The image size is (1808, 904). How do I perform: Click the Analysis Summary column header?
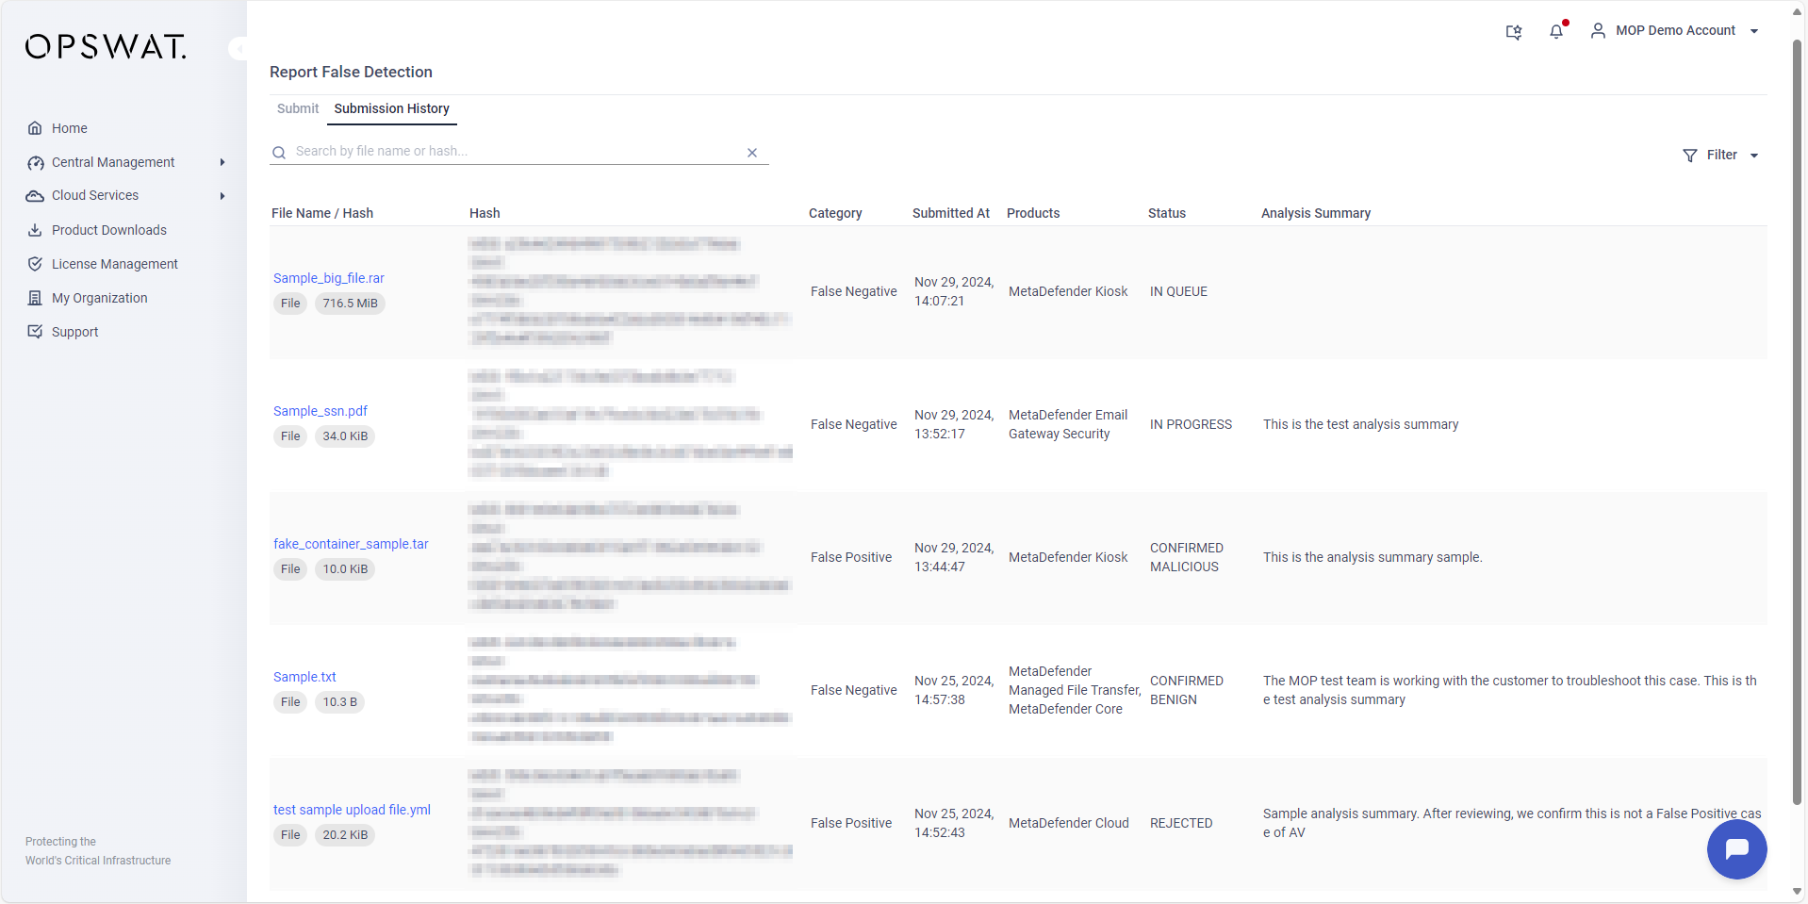coord(1316,213)
